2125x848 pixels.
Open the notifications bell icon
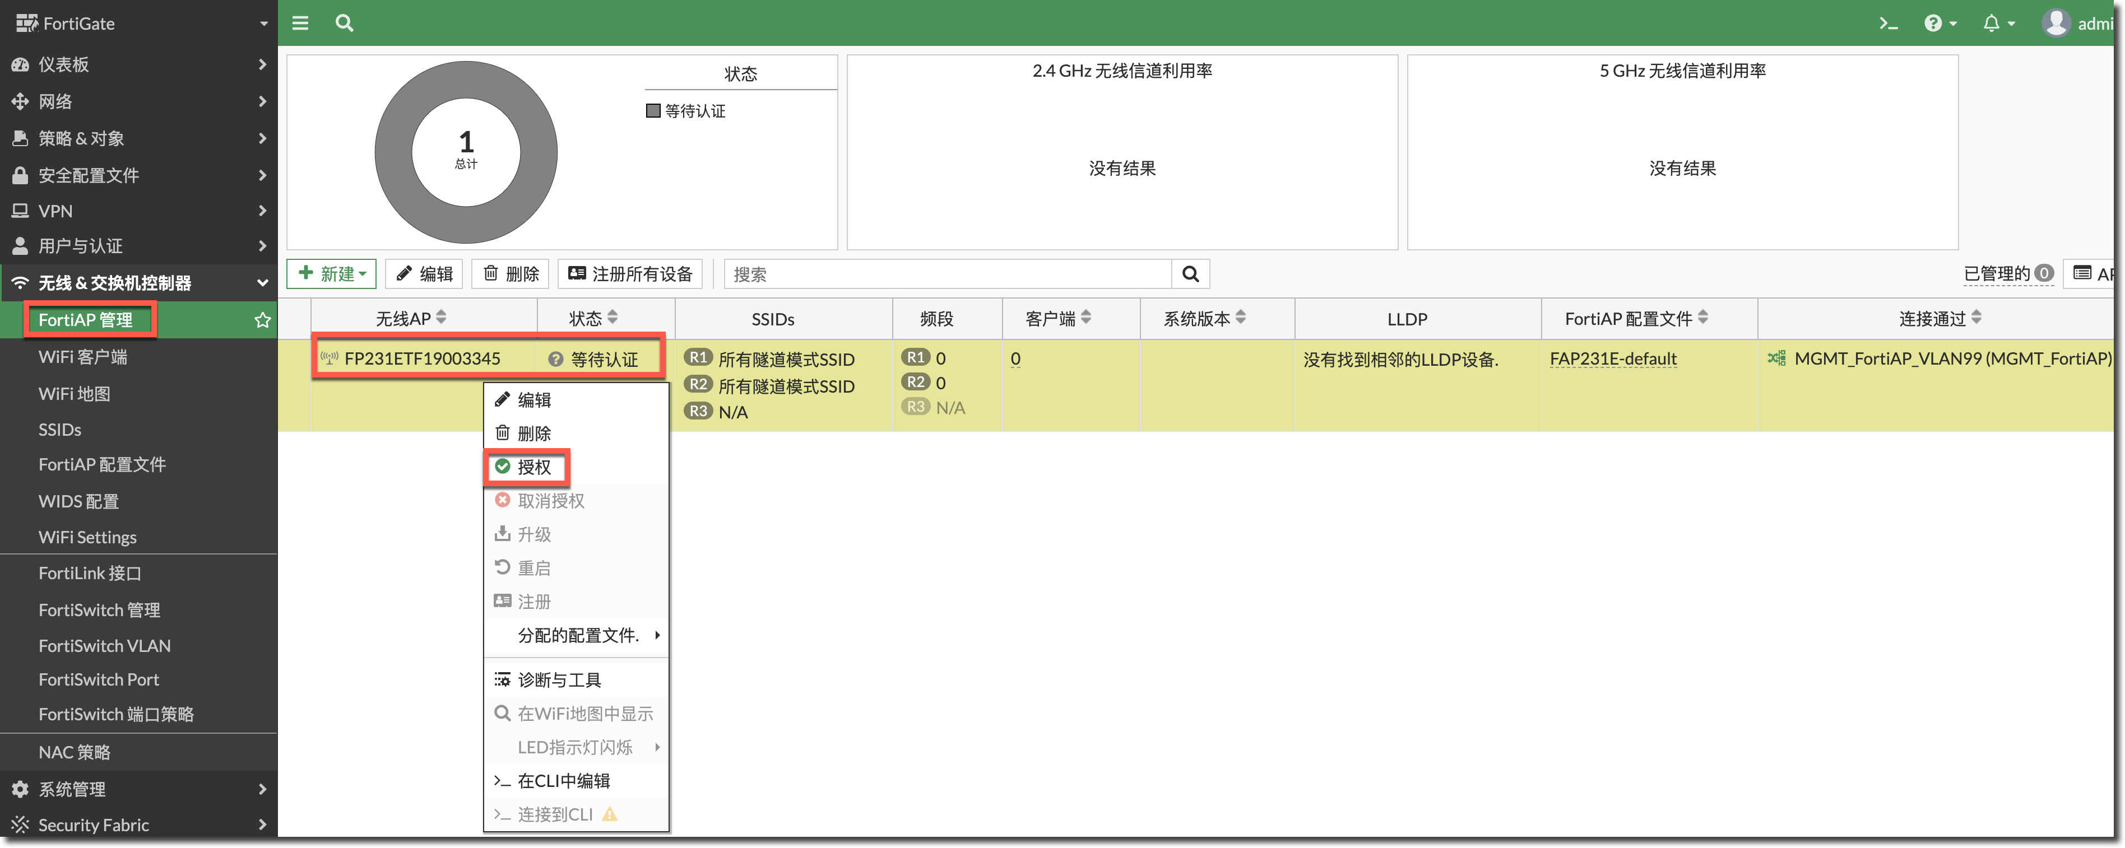pos(1992,23)
